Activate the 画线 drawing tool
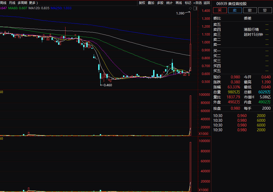The height and width of the screenshot is (192, 273). click(179, 3)
